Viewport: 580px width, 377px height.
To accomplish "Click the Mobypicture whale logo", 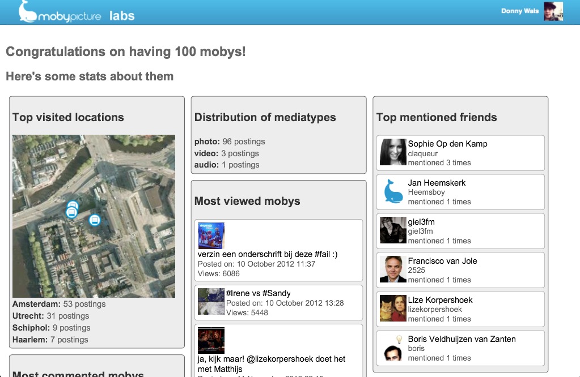I will tap(27, 12).
